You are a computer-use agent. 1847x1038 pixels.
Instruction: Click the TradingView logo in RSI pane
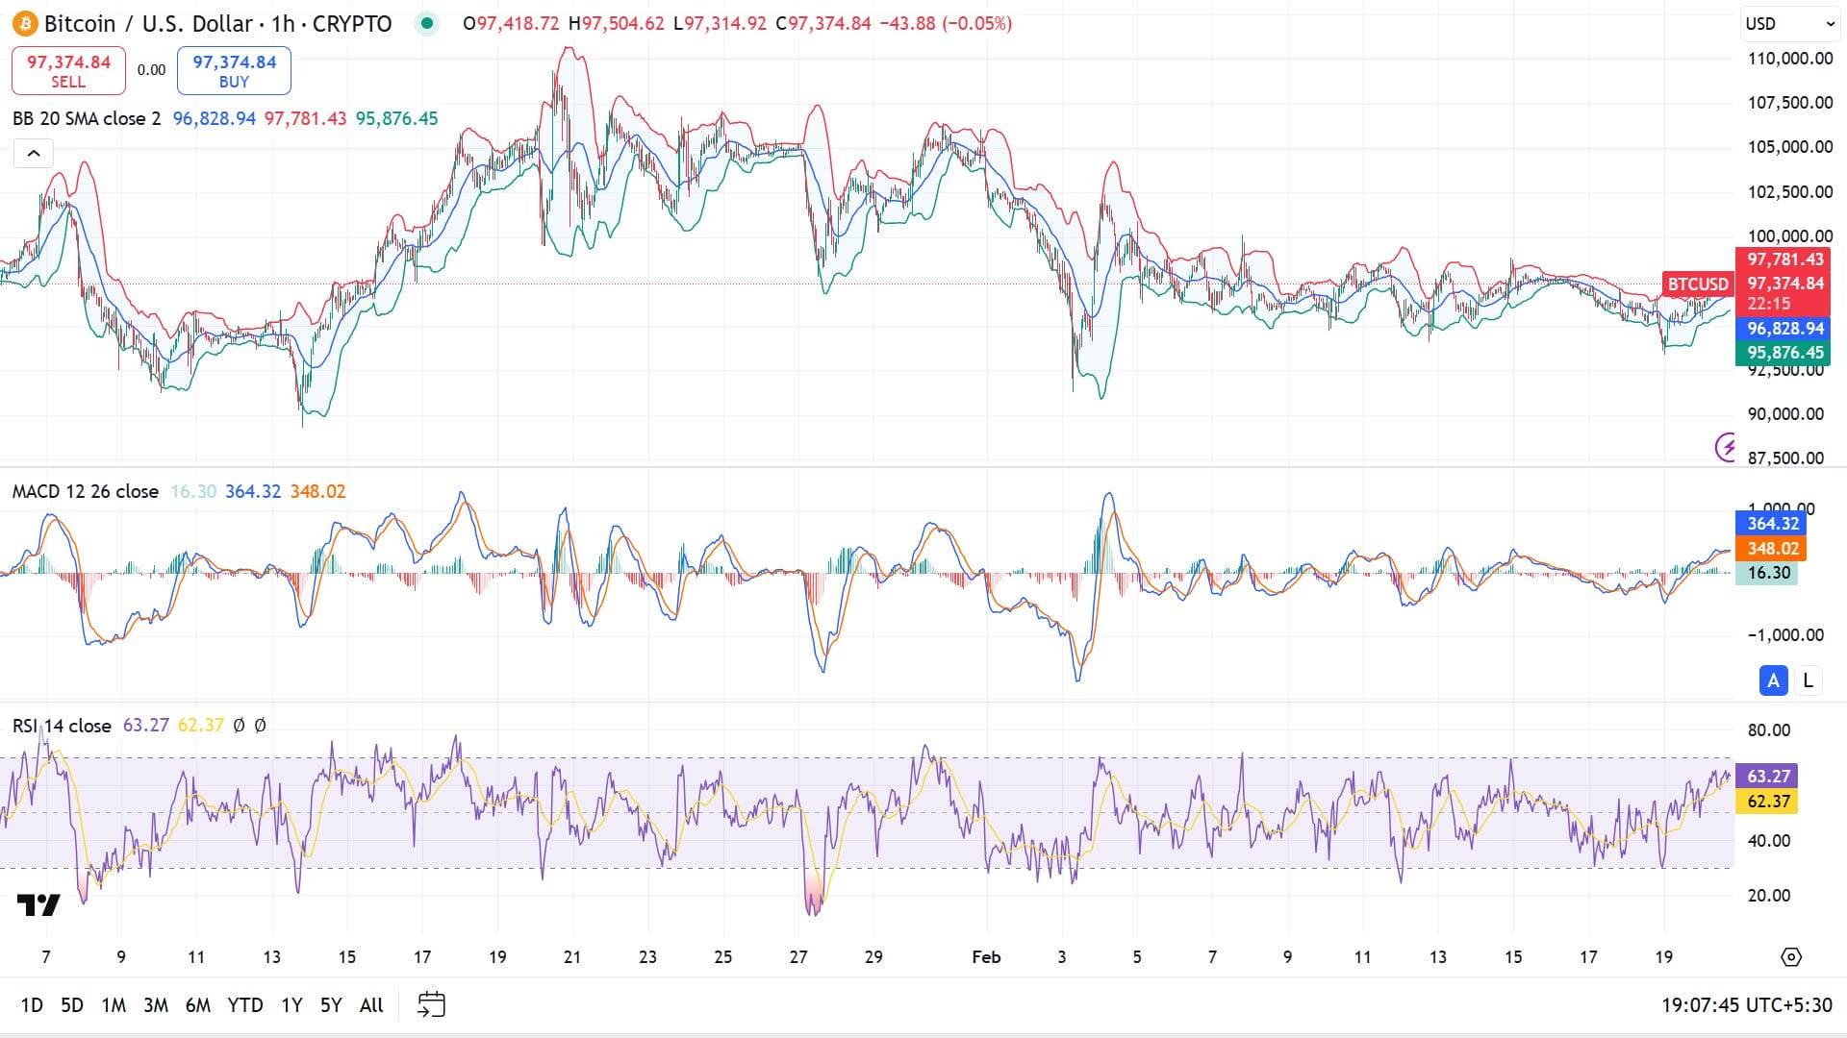click(38, 904)
